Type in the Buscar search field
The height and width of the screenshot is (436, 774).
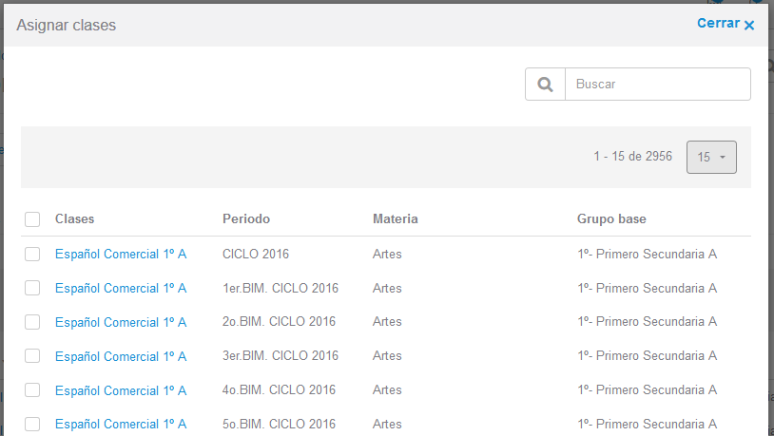click(657, 85)
